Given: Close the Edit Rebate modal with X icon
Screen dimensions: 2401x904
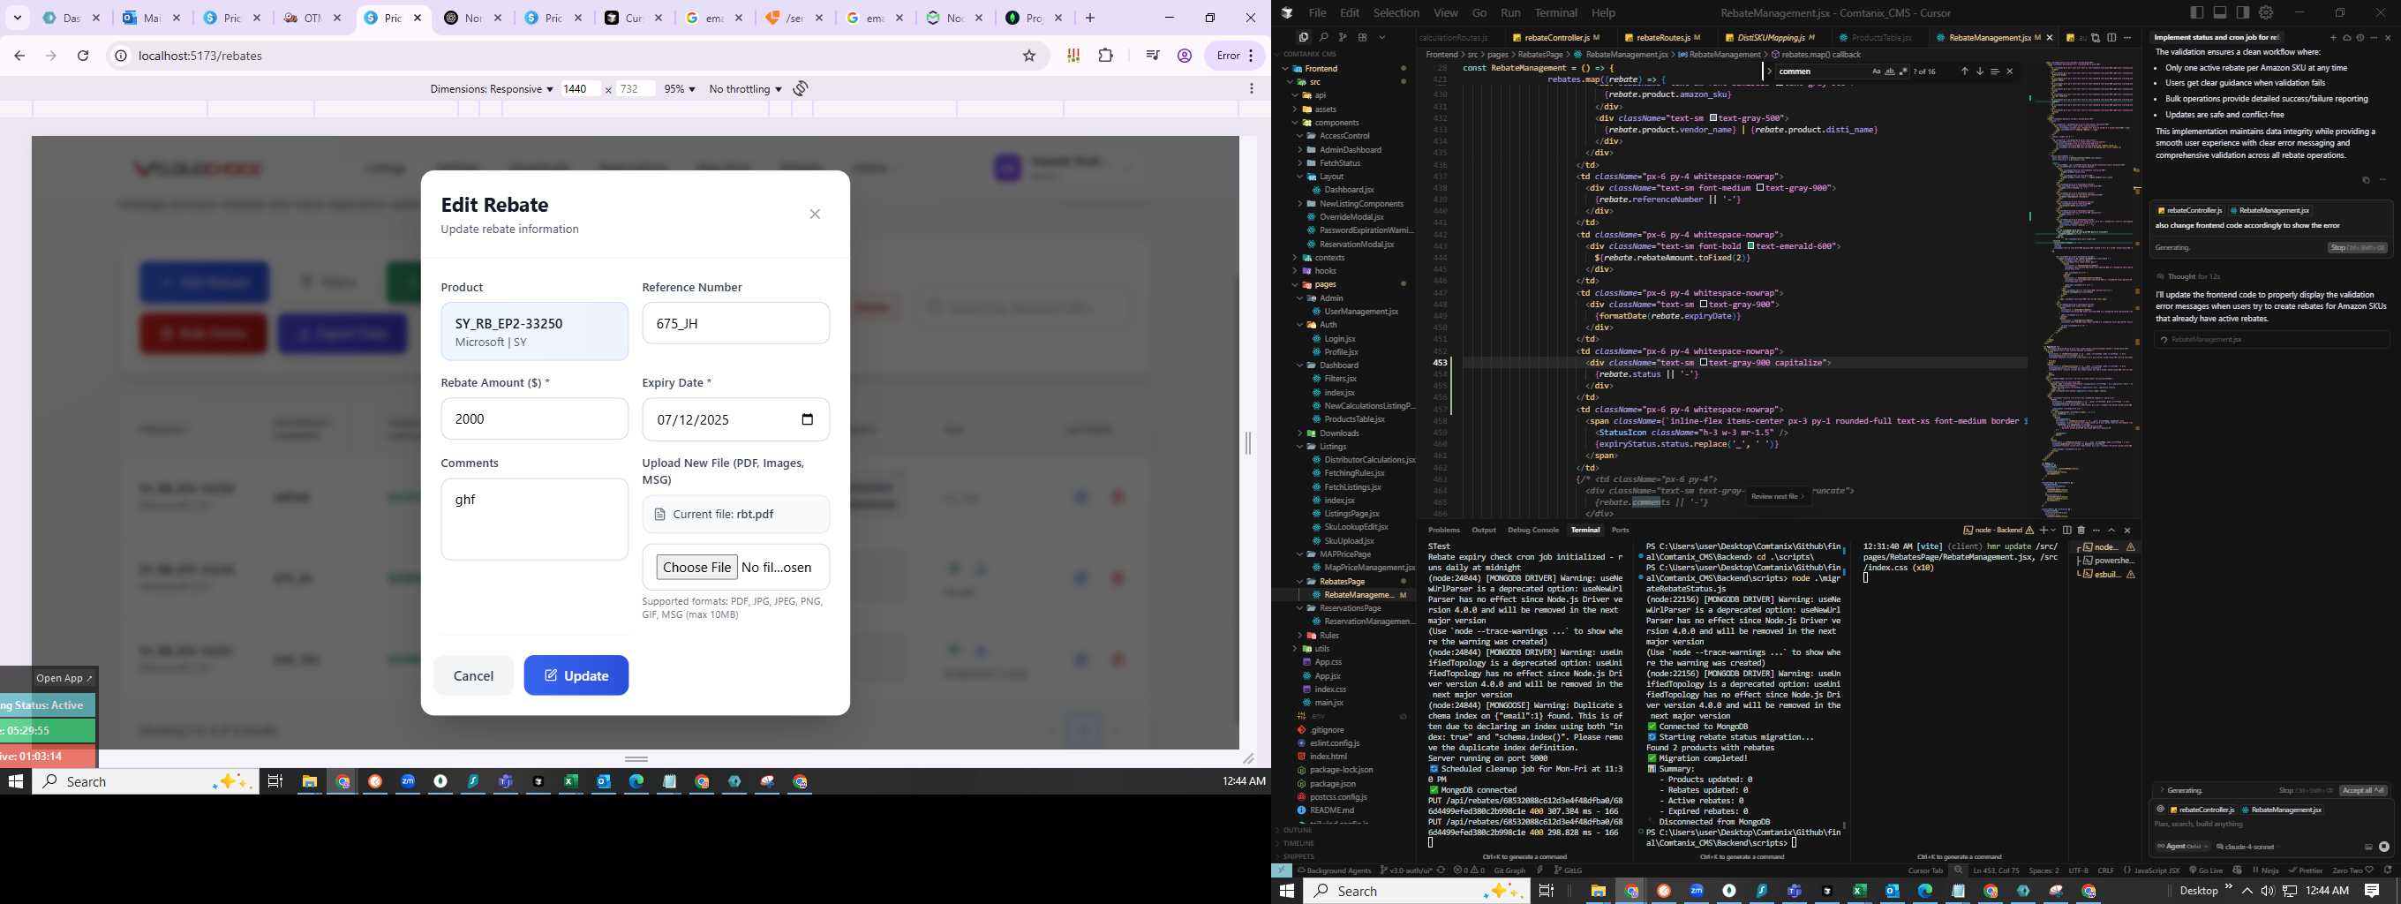Looking at the screenshot, I should [x=815, y=215].
